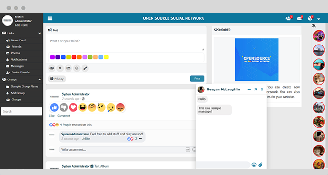Screen dimensions: 328x175
Task: Toggle the sidebar menu hamburger icon
Action: coord(50,18)
